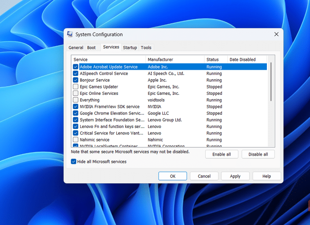Check the Everything service checkbox
The width and height of the screenshot is (310, 225).
(75, 100)
